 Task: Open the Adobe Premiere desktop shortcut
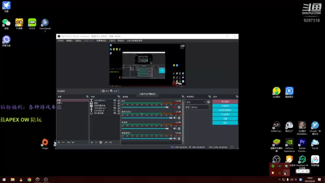302,145
